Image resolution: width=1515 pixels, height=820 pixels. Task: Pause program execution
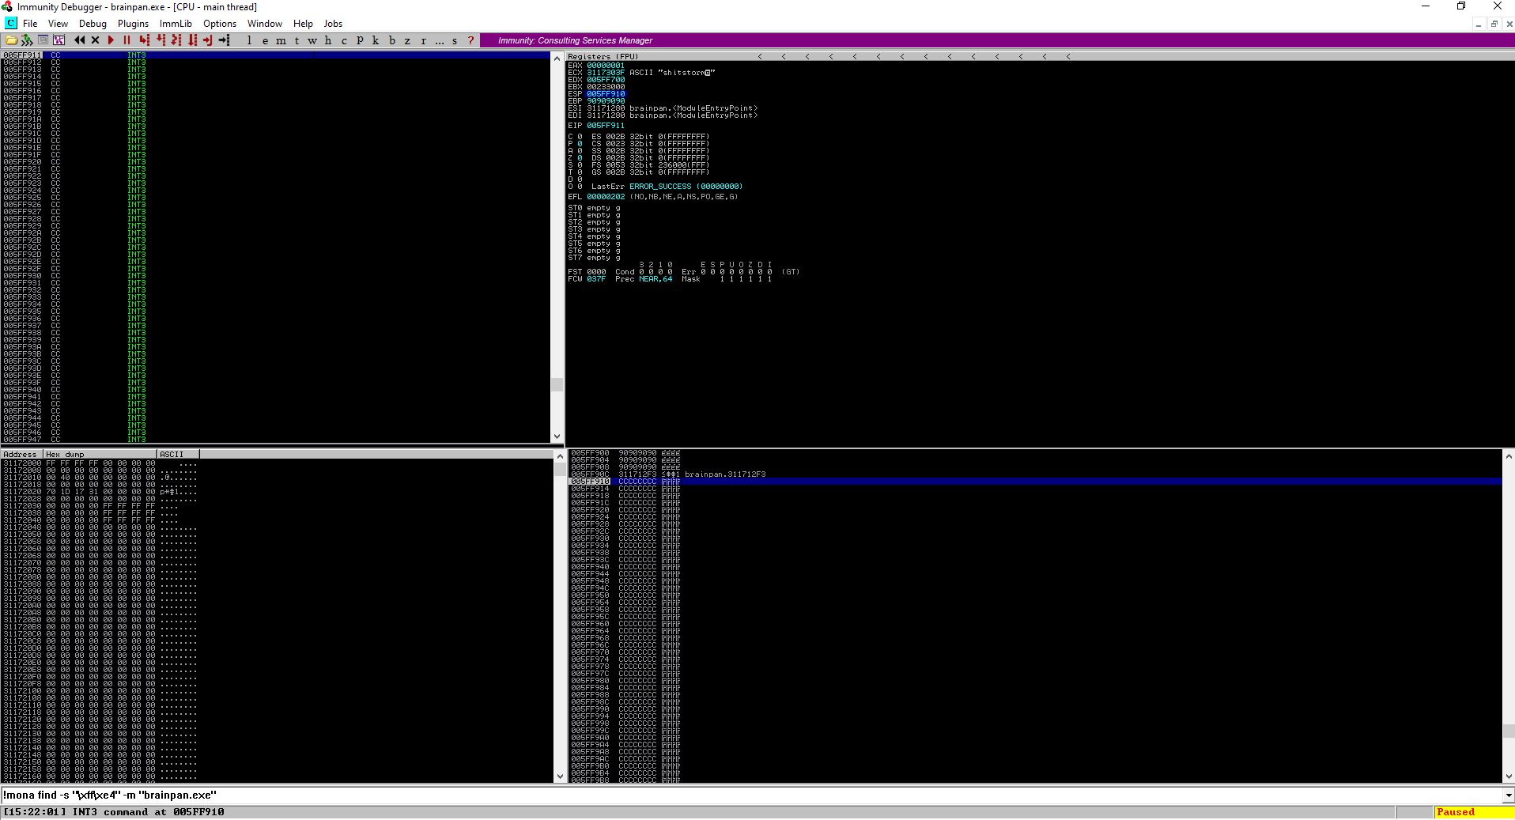127,40
